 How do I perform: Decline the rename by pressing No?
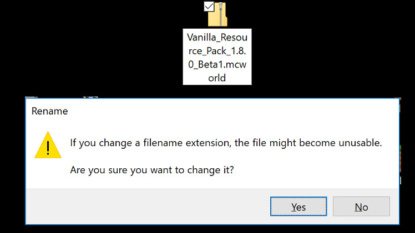361,207
